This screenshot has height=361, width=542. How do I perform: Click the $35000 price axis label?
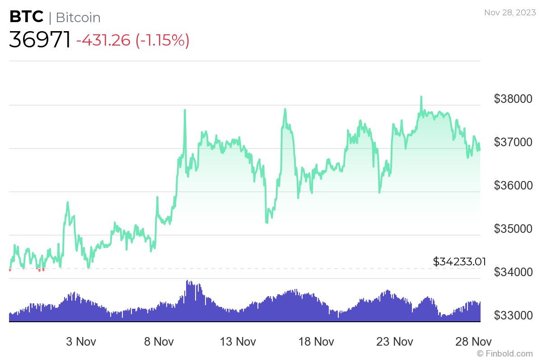click(514, 229)
